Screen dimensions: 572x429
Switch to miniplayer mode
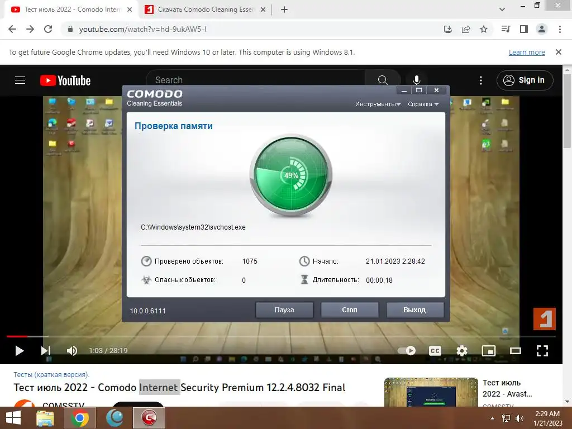coord(488,351)
